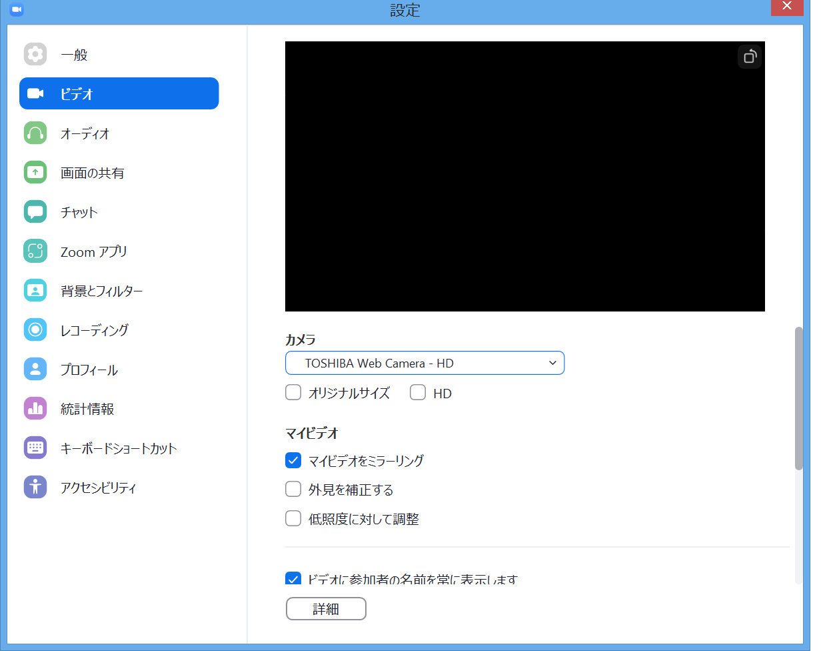Enable the HD checkbox

click(x=418, y=392)
